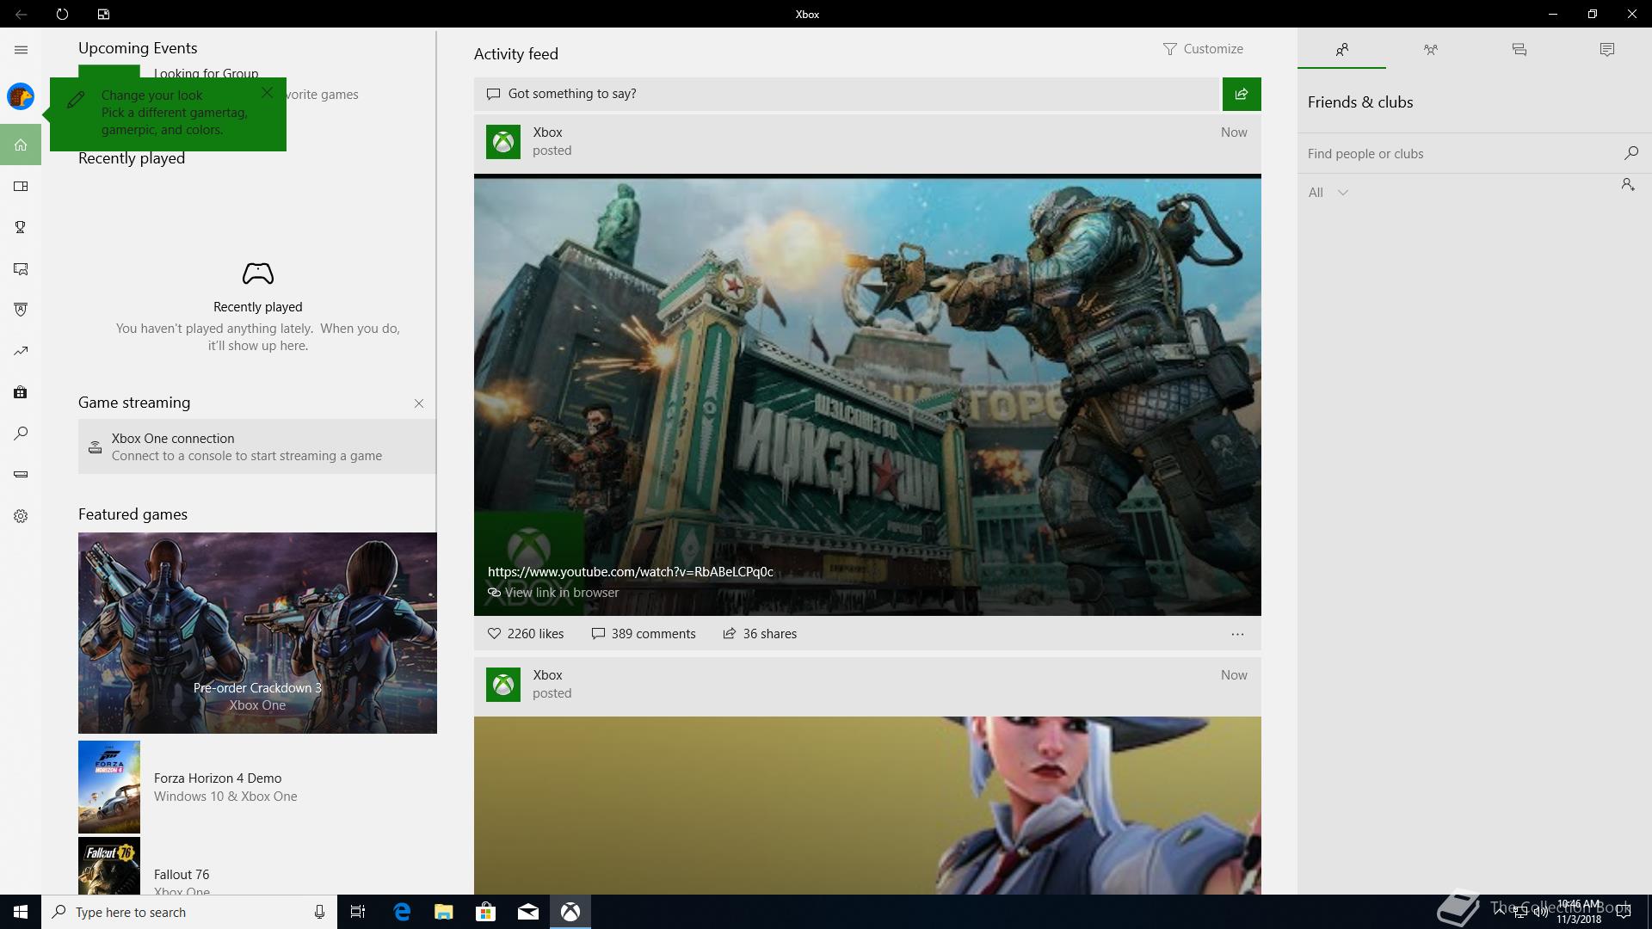This screenshot has height=929, width=1652.
Task: Click the second post's character image
Action: pos(867,805)
